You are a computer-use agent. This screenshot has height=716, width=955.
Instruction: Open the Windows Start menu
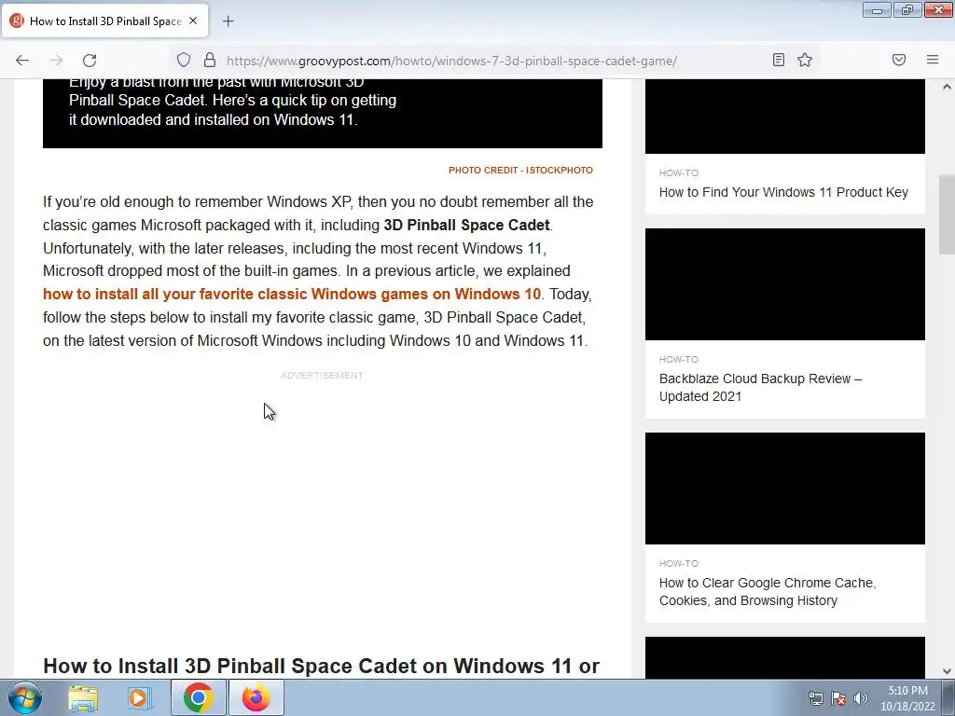point(25,697)
